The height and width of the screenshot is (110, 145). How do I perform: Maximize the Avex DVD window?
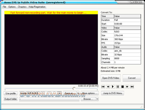pyautogui.click(x=136, y=2)
